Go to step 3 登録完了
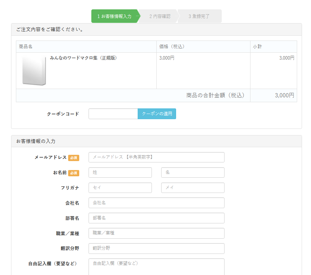Image resolution: width=311 pixels, height=275 pixels. pos(199,16)
